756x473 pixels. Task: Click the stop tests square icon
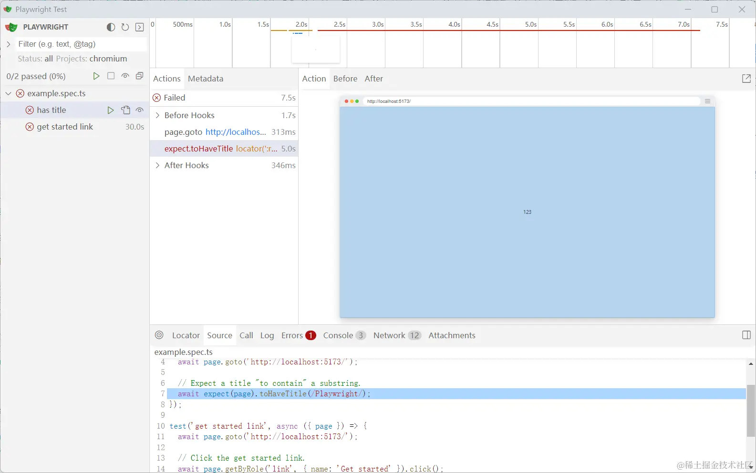111,76
